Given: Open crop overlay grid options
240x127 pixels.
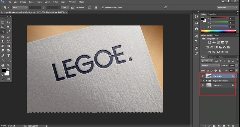Looking at the screenshot, I should click(x=90, y=7).
